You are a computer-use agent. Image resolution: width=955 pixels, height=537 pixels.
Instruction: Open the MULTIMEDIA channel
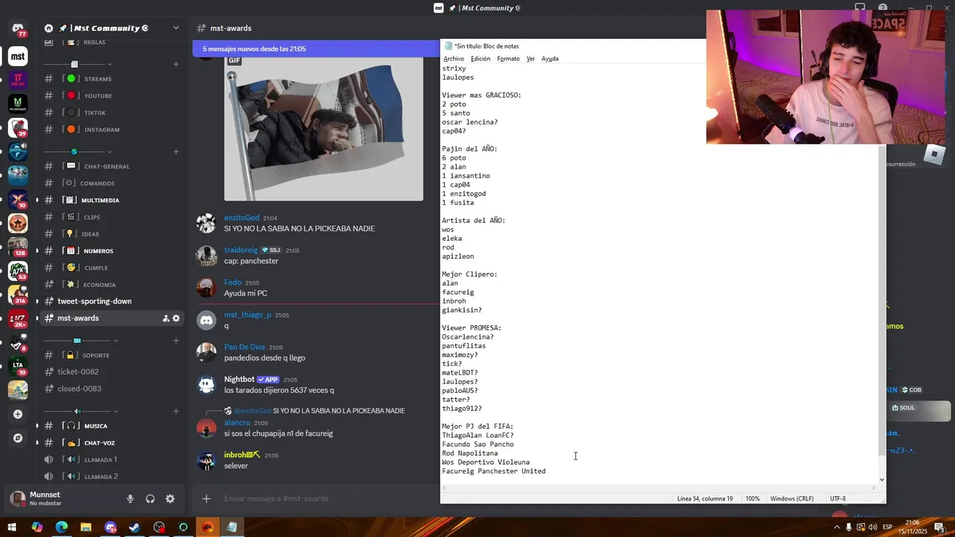pos(112,200)
